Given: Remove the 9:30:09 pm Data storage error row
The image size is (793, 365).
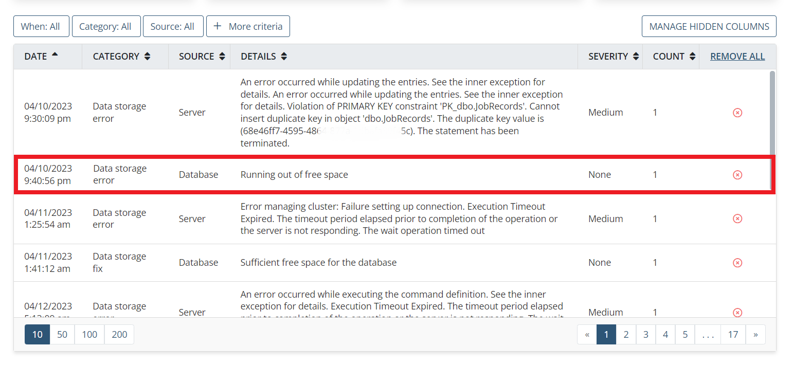Looking at the screenshot, I should tap(737, 113).
